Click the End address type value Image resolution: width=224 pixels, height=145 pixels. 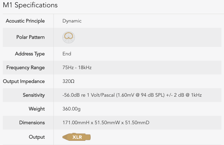(x=67, y=54)
